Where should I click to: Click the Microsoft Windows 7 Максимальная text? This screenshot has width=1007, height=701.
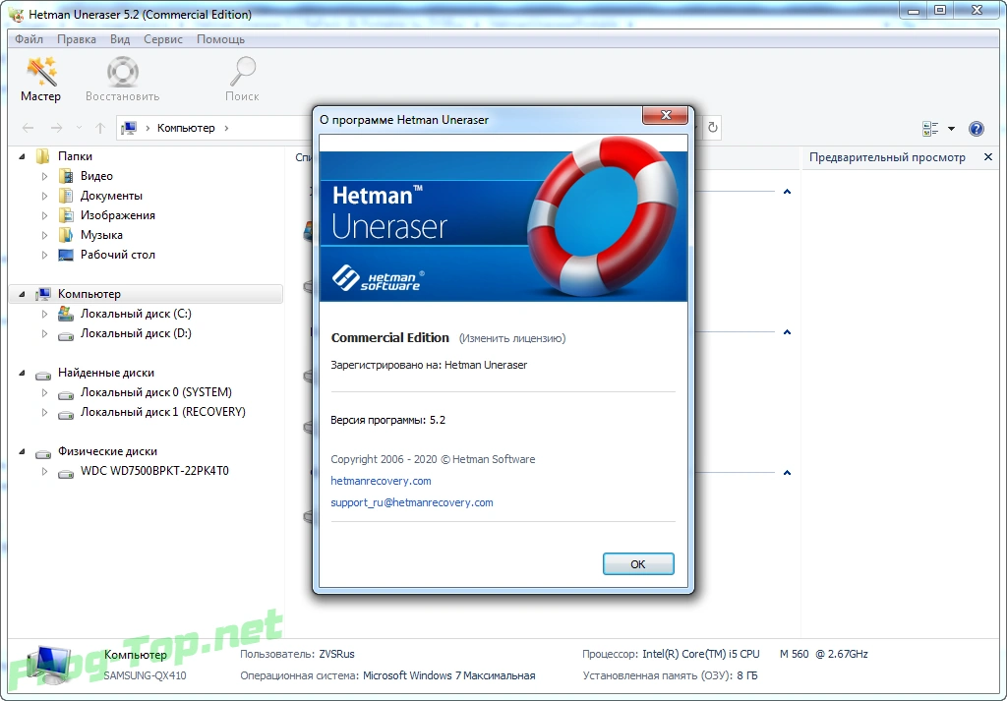pos(448,675)
